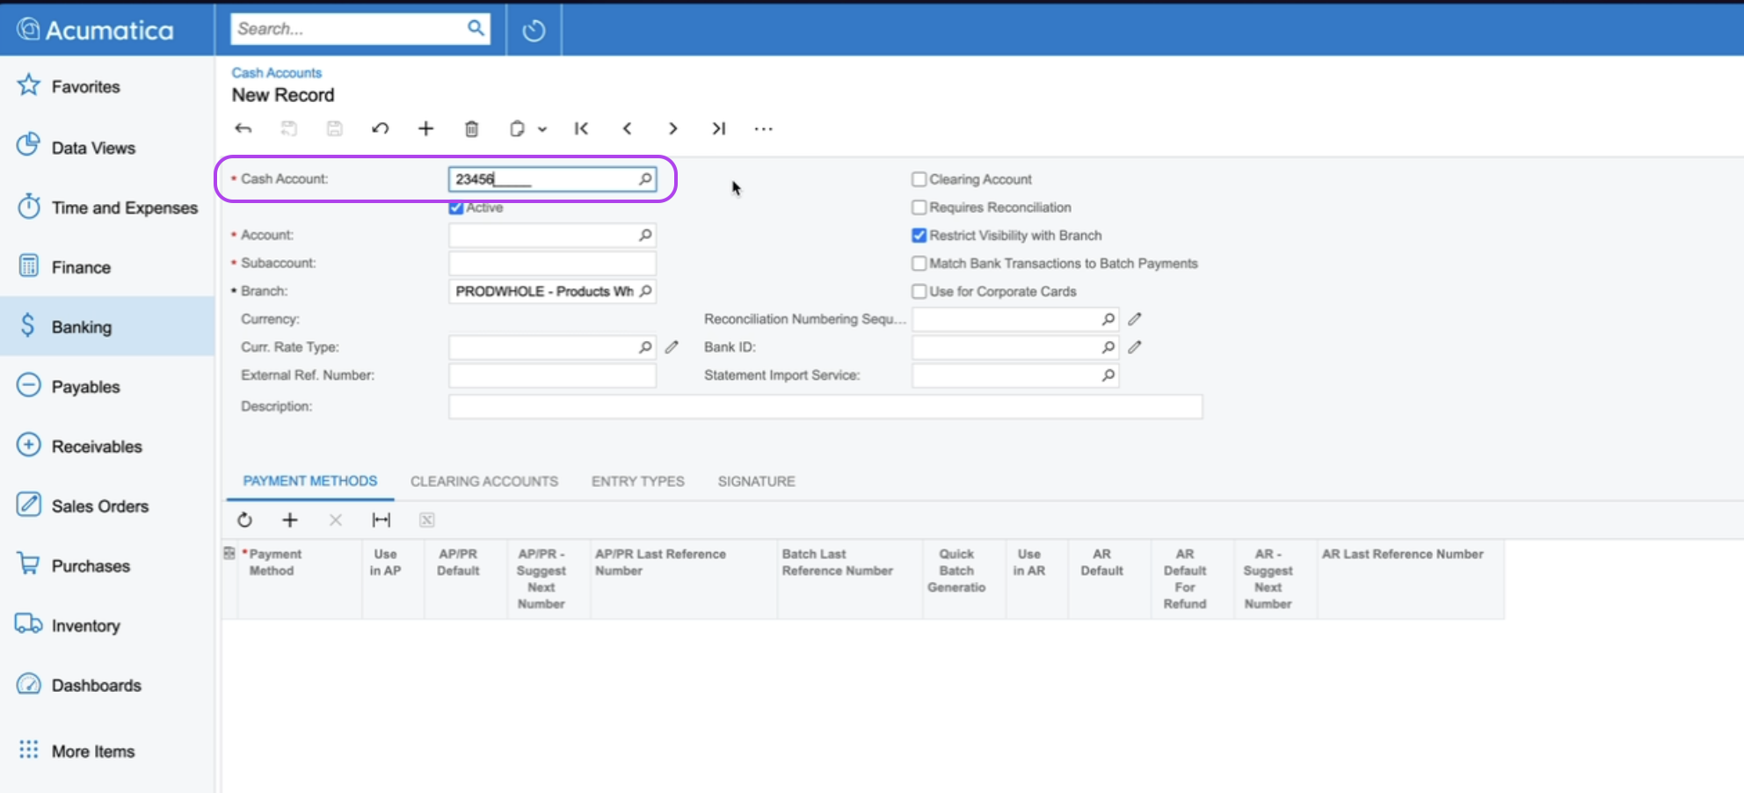
Task: Open the Bank ID lookup
Action: 1108,347
